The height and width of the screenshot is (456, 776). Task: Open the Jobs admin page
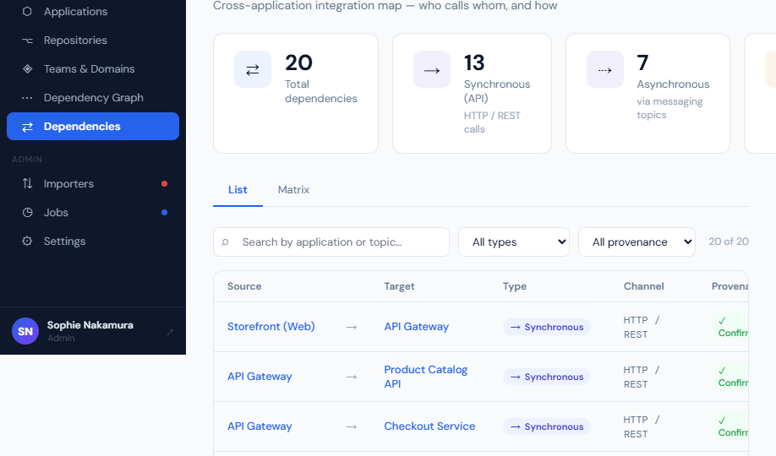[93, 212]
